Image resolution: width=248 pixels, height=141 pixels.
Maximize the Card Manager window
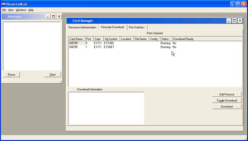point(234,21)
